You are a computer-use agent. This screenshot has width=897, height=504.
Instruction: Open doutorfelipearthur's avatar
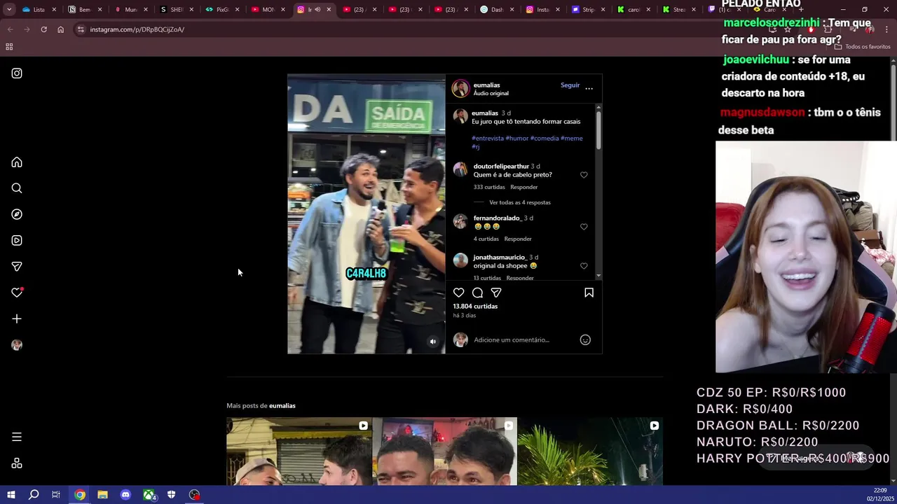click(x=460, y=169)
